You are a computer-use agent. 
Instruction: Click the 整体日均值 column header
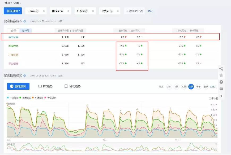click(x=63, y=30)
